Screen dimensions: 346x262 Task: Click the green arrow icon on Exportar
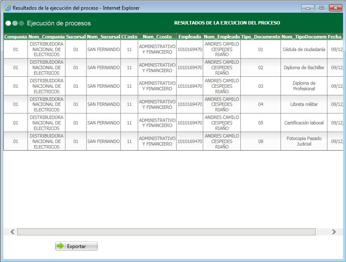click(61, 246)
